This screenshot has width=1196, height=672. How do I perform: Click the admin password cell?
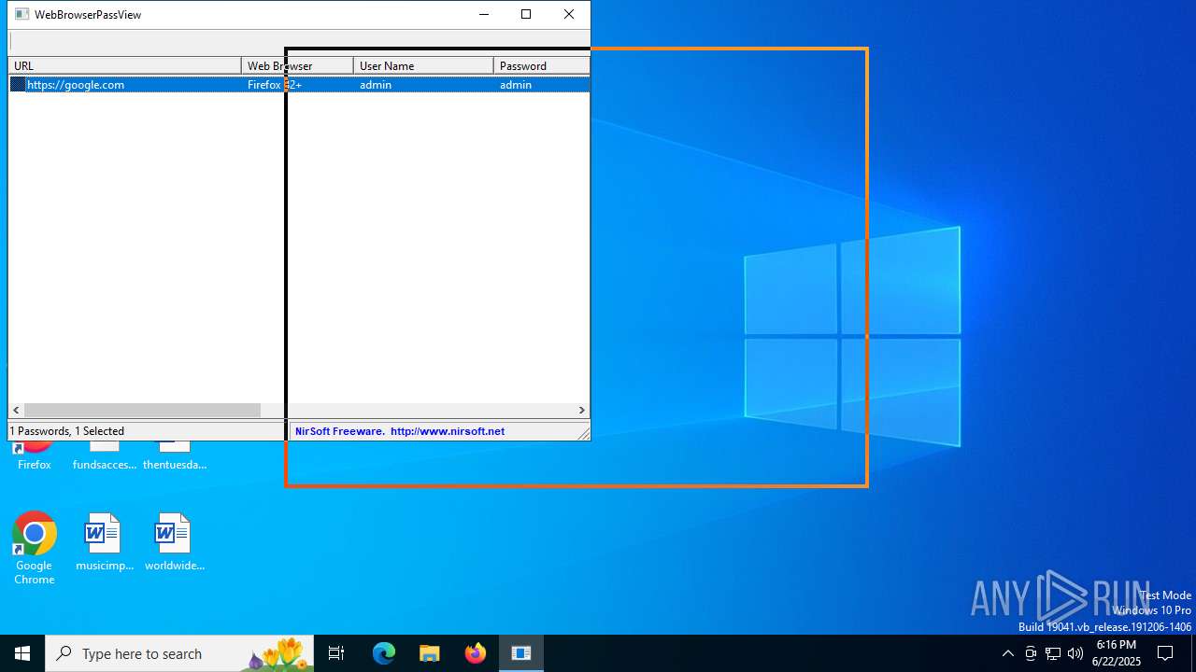(516, 85)
